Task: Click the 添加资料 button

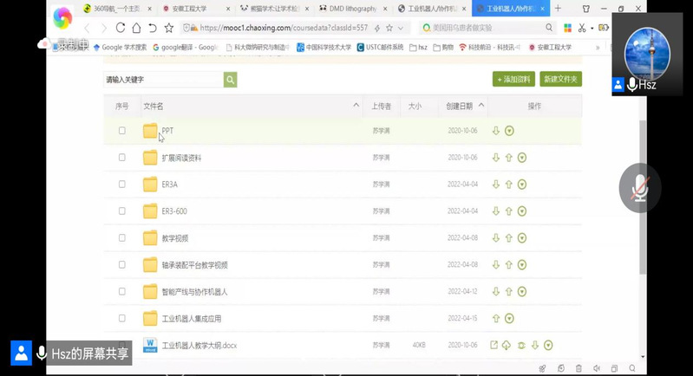Action: coord(513,80)
